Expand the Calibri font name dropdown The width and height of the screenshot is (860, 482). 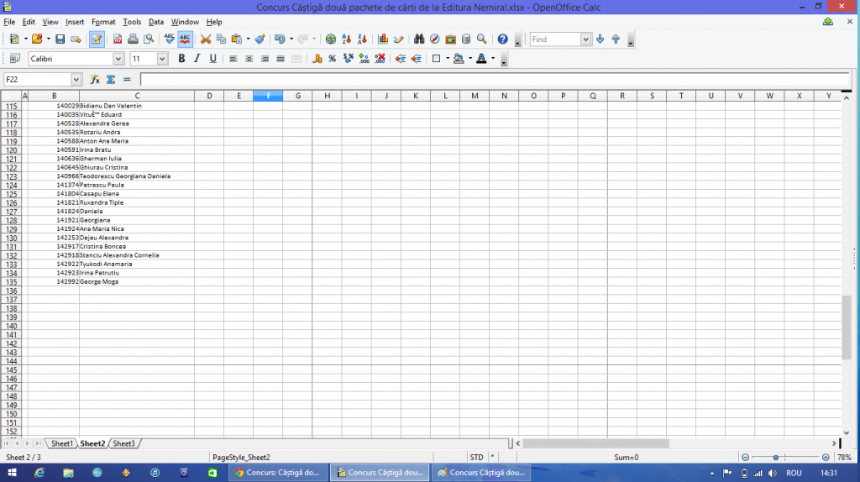[x=118, y=59]
